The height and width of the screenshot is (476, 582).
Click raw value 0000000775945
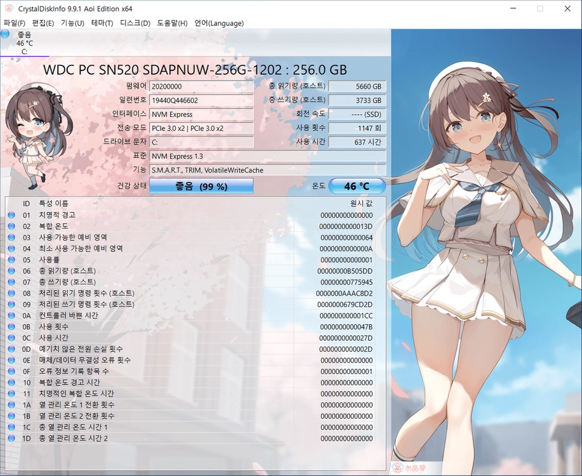click(x=347, y=282)
